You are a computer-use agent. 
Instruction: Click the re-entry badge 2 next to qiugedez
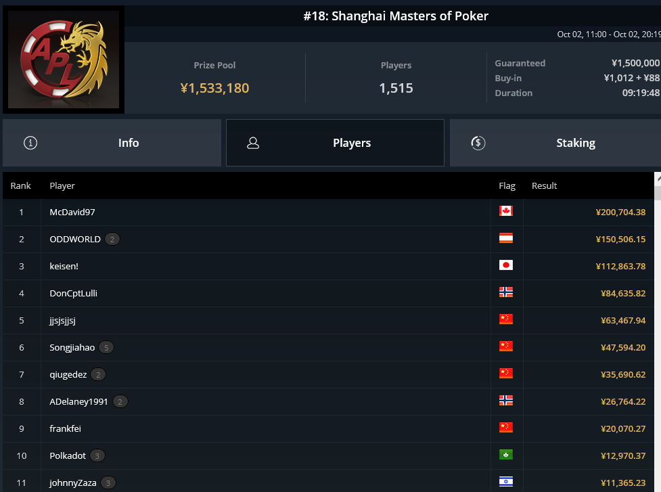98,375
